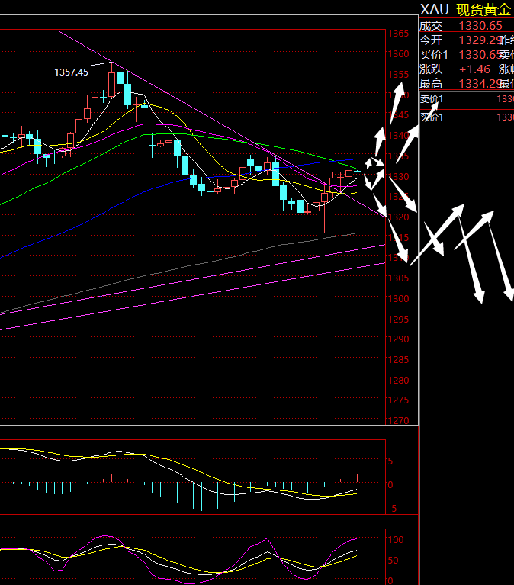The width and height of the screenshot is (514, 585).
Task: Click the 1275 price axis label
Action: click(398, 400)
